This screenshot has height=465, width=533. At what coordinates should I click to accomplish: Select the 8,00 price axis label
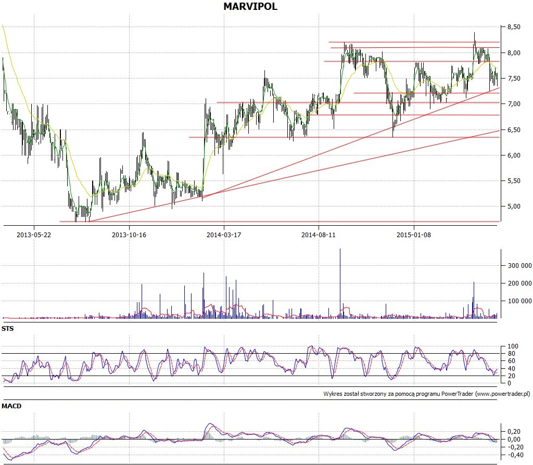click(x=514, y=53)
